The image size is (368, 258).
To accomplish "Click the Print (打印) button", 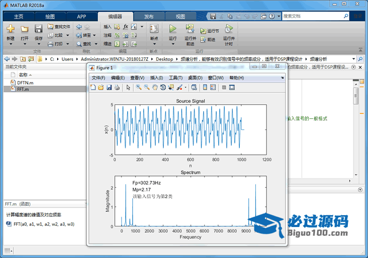I will 56,44.
